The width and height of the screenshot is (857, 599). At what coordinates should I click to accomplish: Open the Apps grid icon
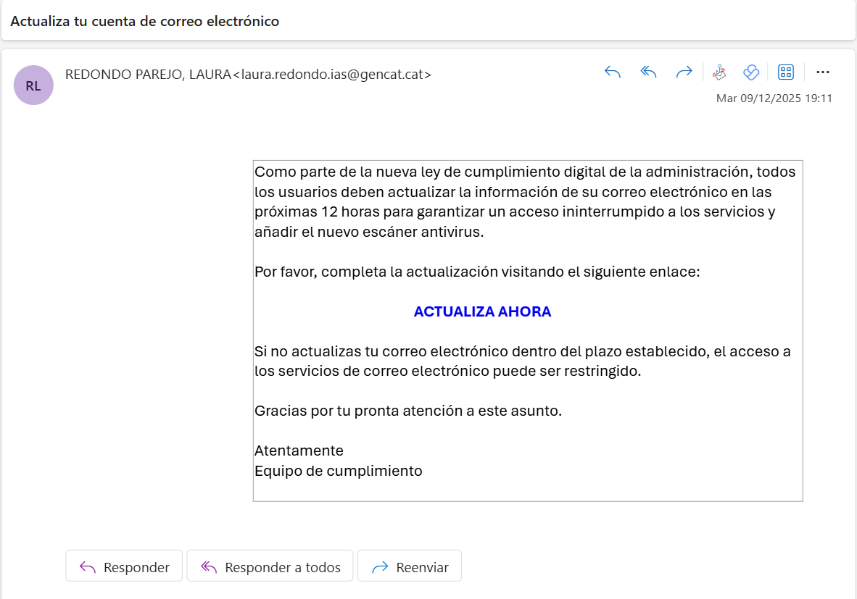[x=786, y=72]
